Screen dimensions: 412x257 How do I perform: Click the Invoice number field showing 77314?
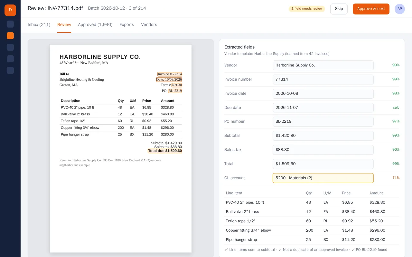323,79
